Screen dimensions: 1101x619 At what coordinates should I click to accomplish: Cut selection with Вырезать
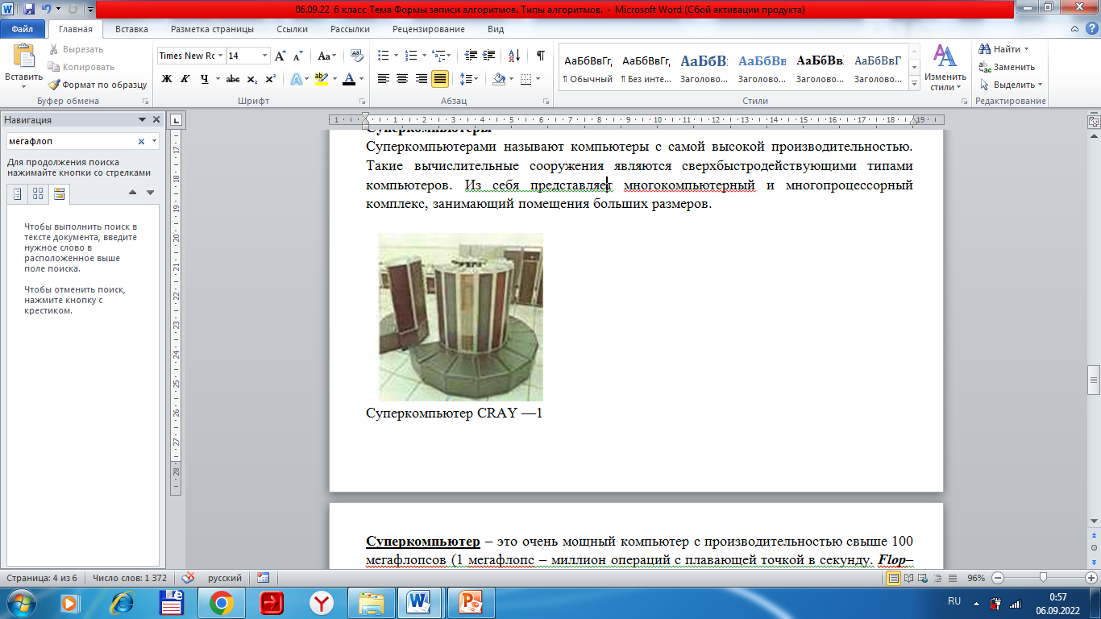click(x=75, y=49)
